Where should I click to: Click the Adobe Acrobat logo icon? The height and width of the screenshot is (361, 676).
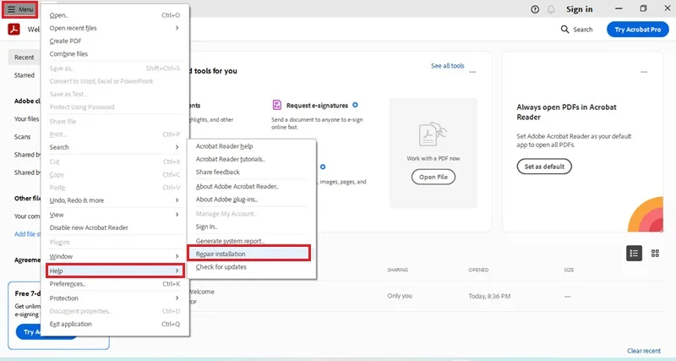(x=14, y=30)
